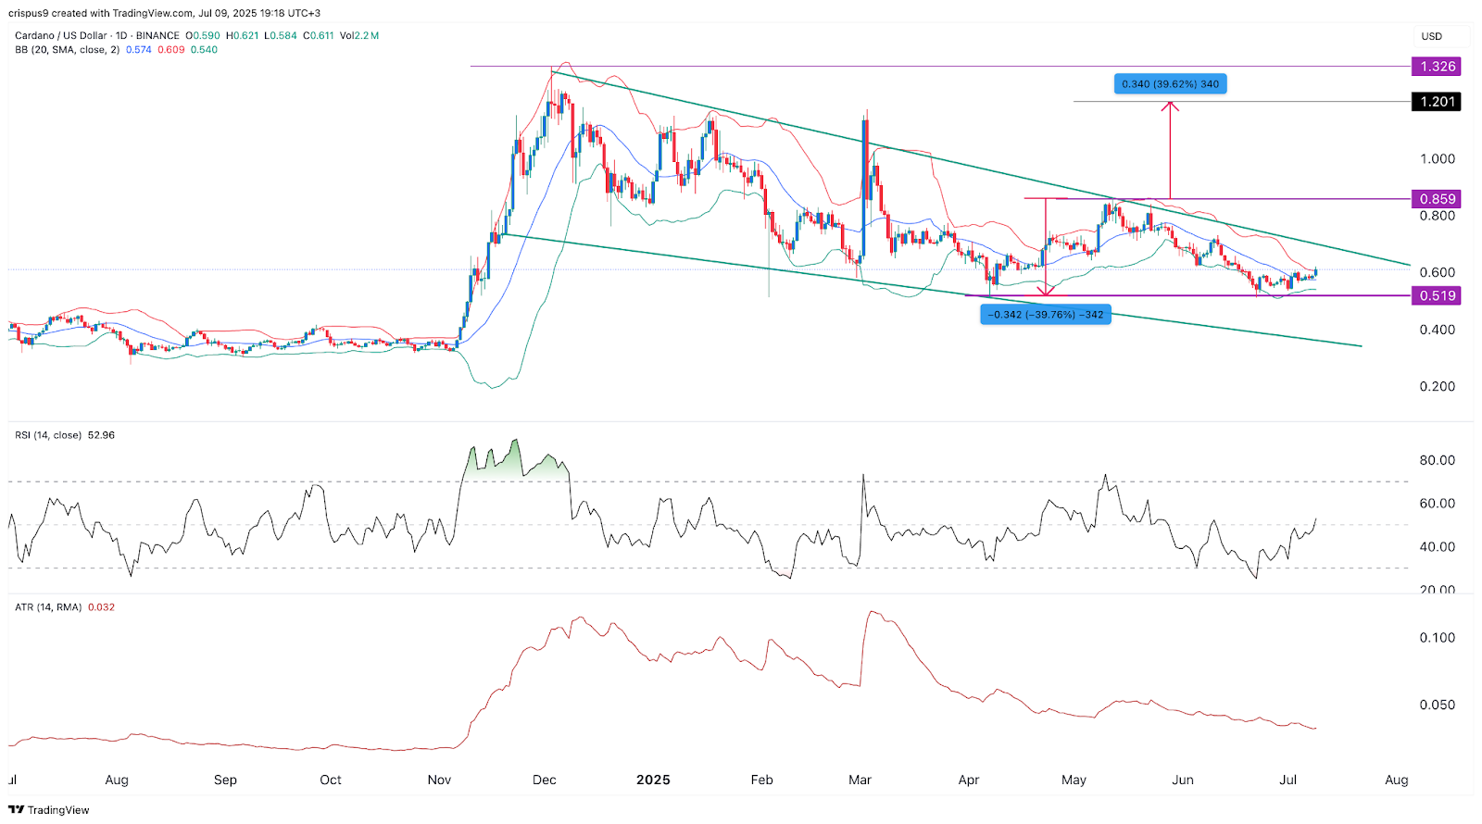The height and width of the screenshot is (824, 1482).
Task: Click the 0.340 (39.62%) measurement label
Action: tap(1170, 84)
